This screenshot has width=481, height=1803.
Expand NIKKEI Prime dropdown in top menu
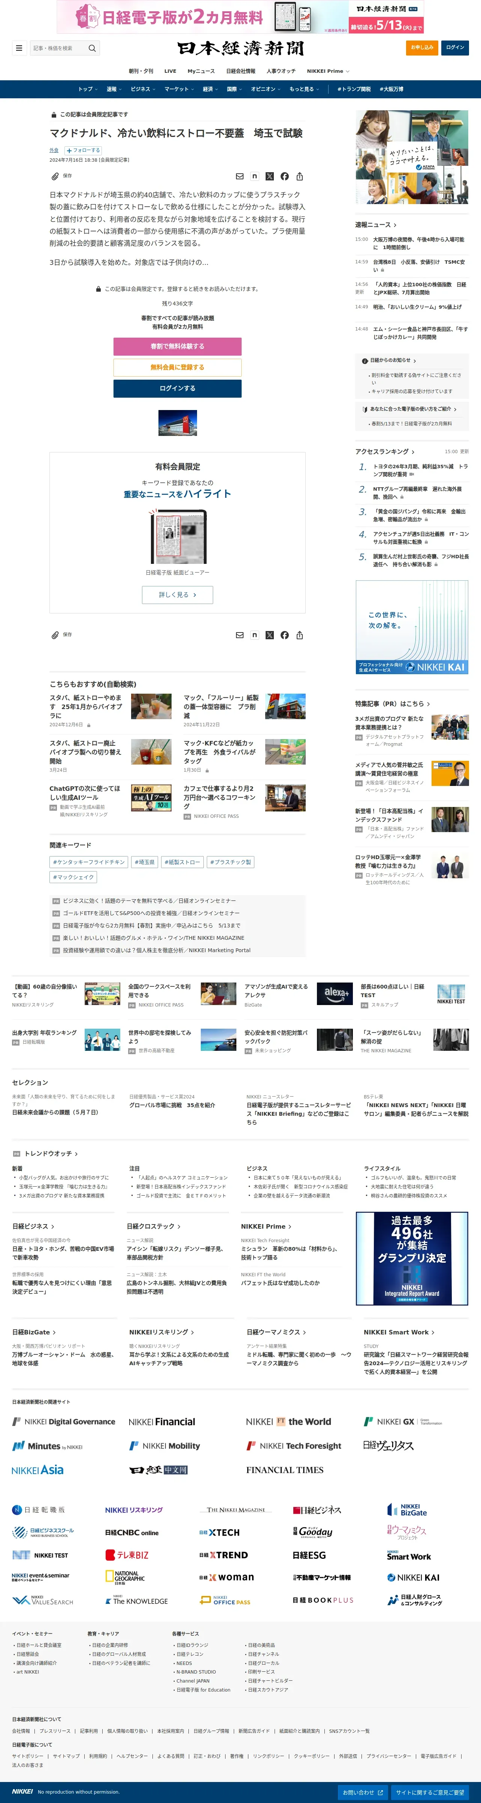pyautogui.click(x=328, y=71)
